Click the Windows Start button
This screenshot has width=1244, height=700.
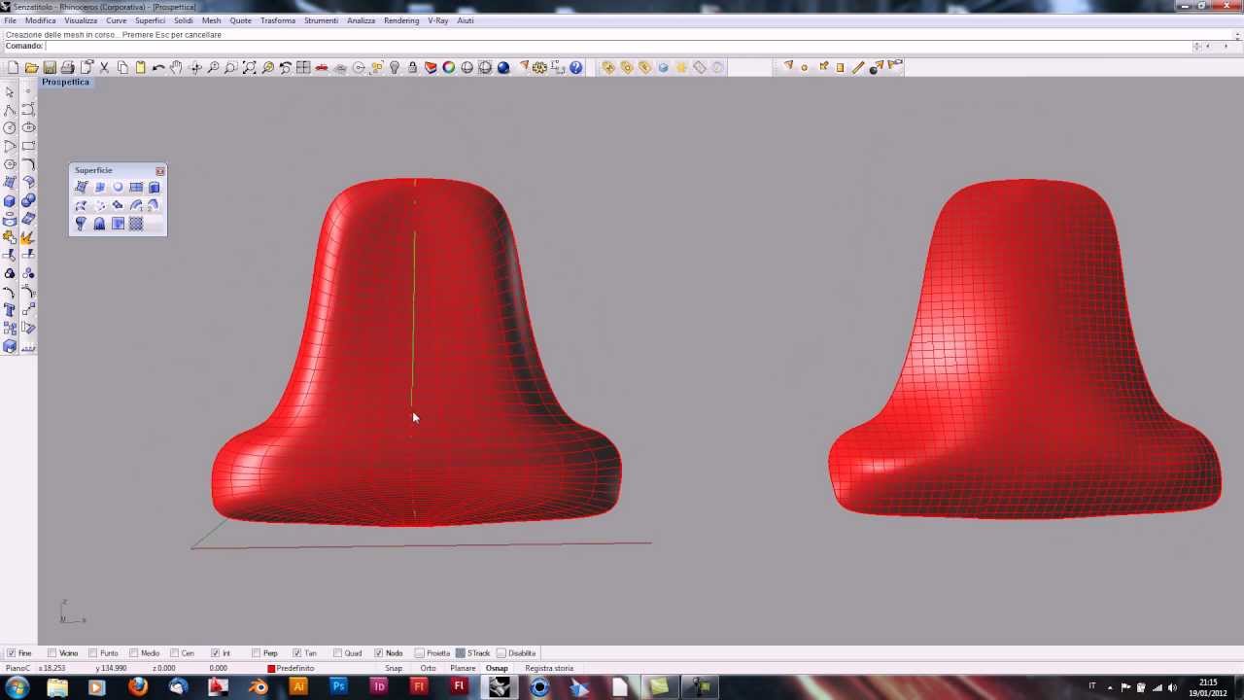[17, 687]
